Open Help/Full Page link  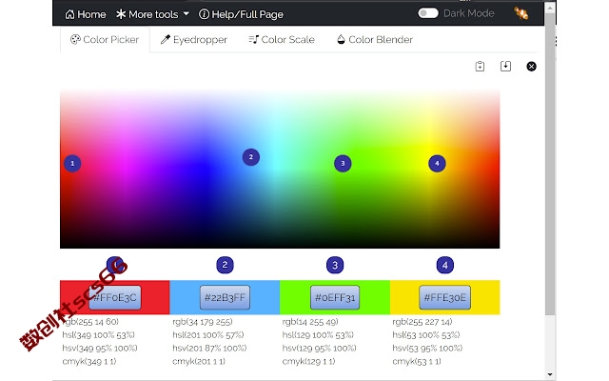241,14
